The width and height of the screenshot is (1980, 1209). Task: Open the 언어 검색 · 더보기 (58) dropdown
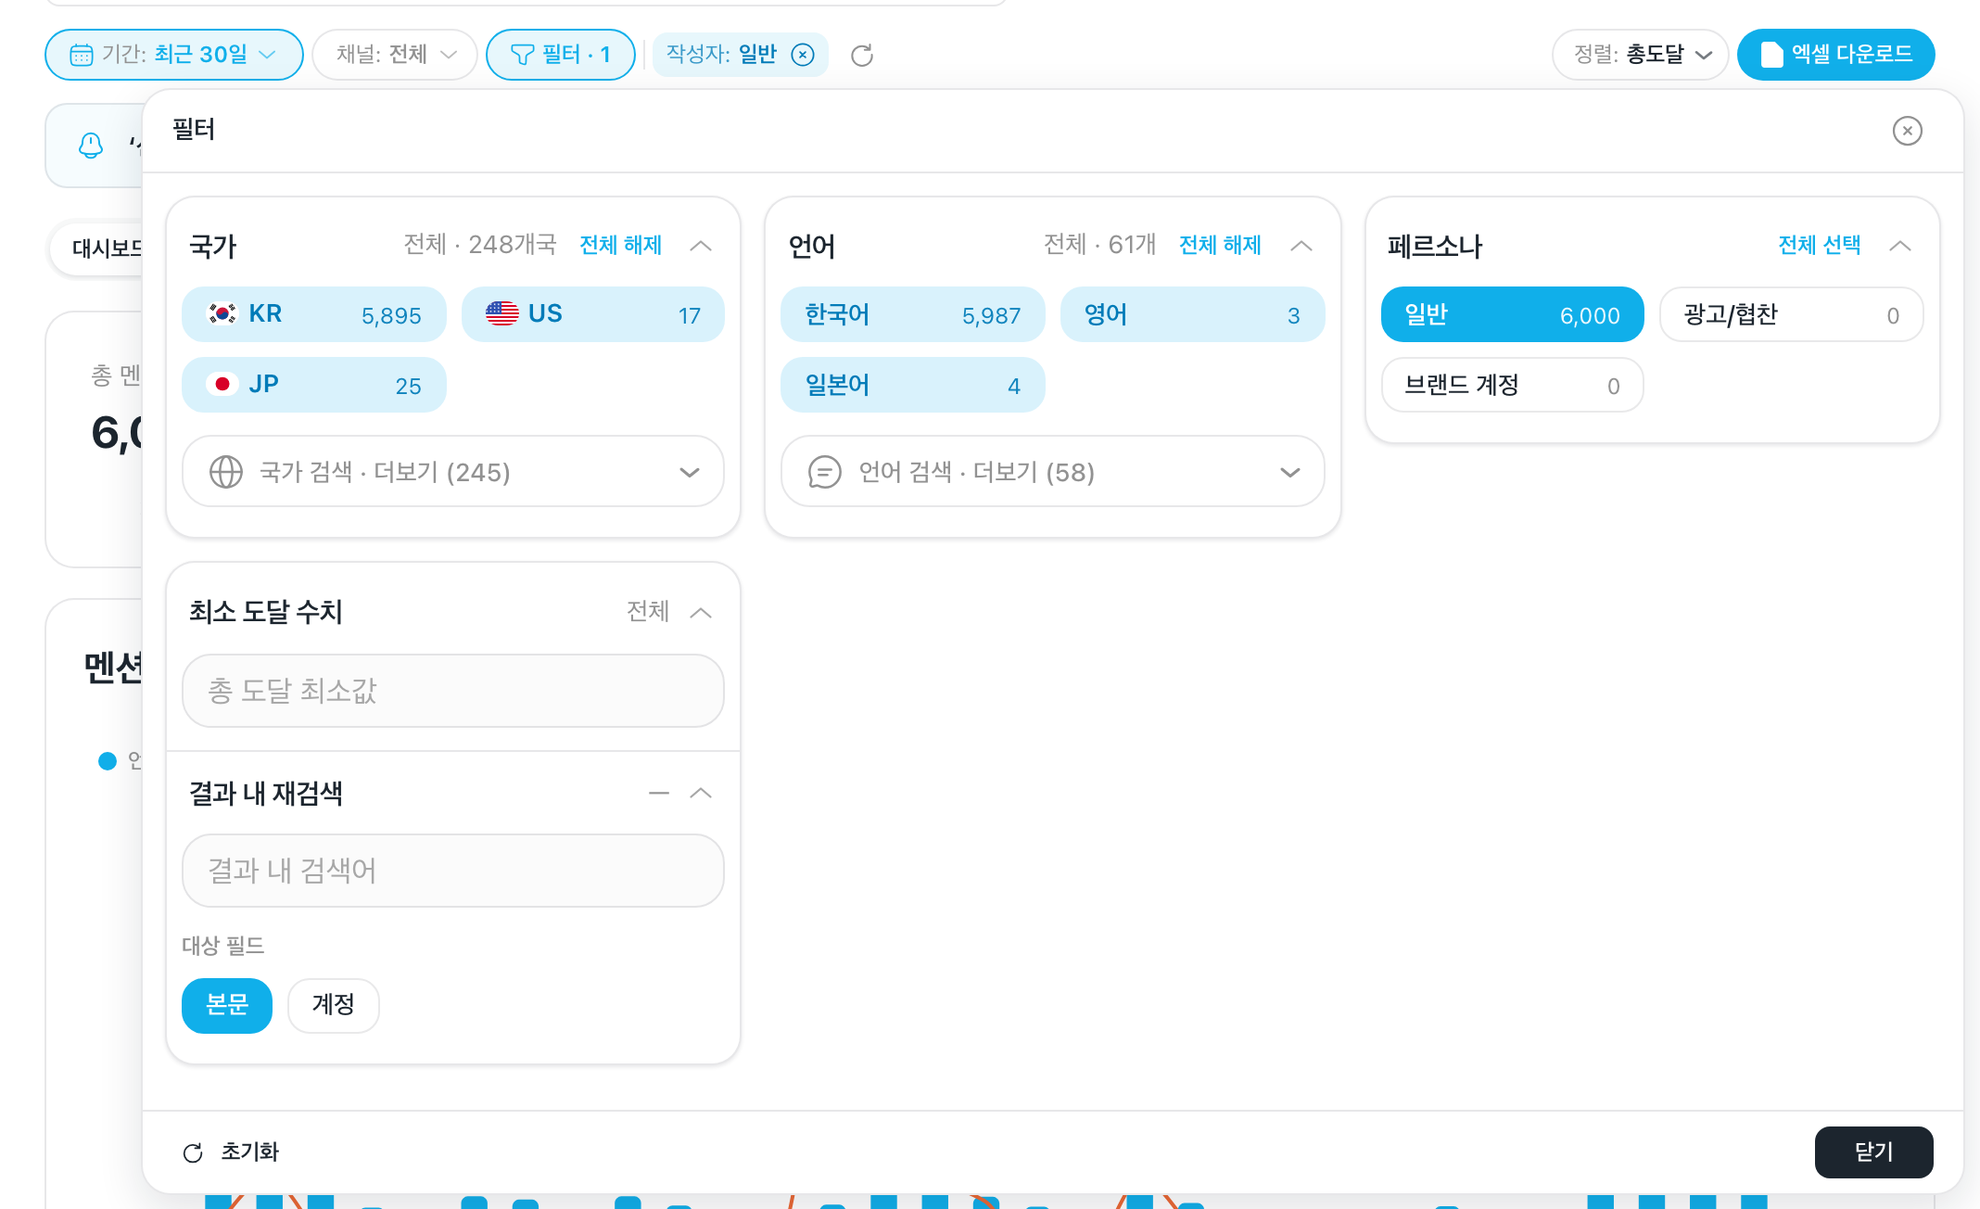click(x=1053, y=472)
